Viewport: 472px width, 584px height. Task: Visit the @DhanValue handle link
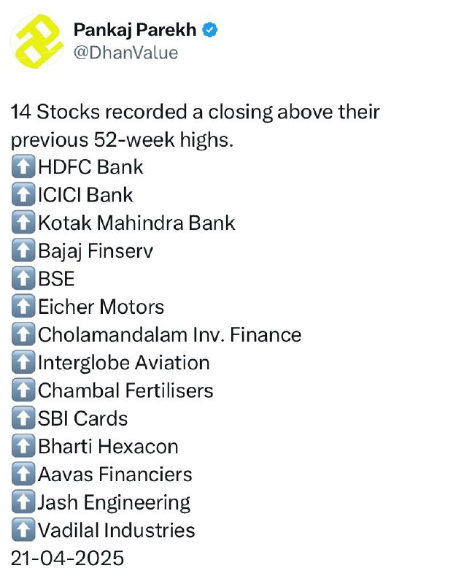(x=125, y=53)
